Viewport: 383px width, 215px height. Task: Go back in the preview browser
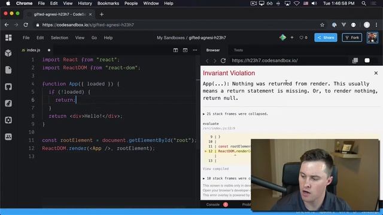point(207,61)
